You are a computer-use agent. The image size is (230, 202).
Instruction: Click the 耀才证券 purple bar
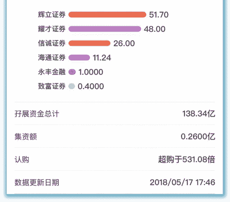pos(104,29)
